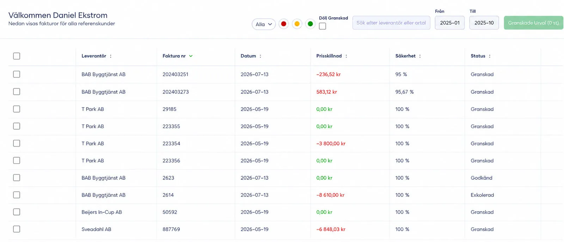This screenshot has height=242, width=564.
Task: Open the Från date picker 2025-01
Action: tap(450, 23)
